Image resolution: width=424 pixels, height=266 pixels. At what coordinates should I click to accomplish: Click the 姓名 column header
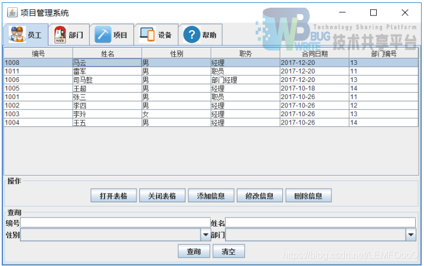coord(107,54)
